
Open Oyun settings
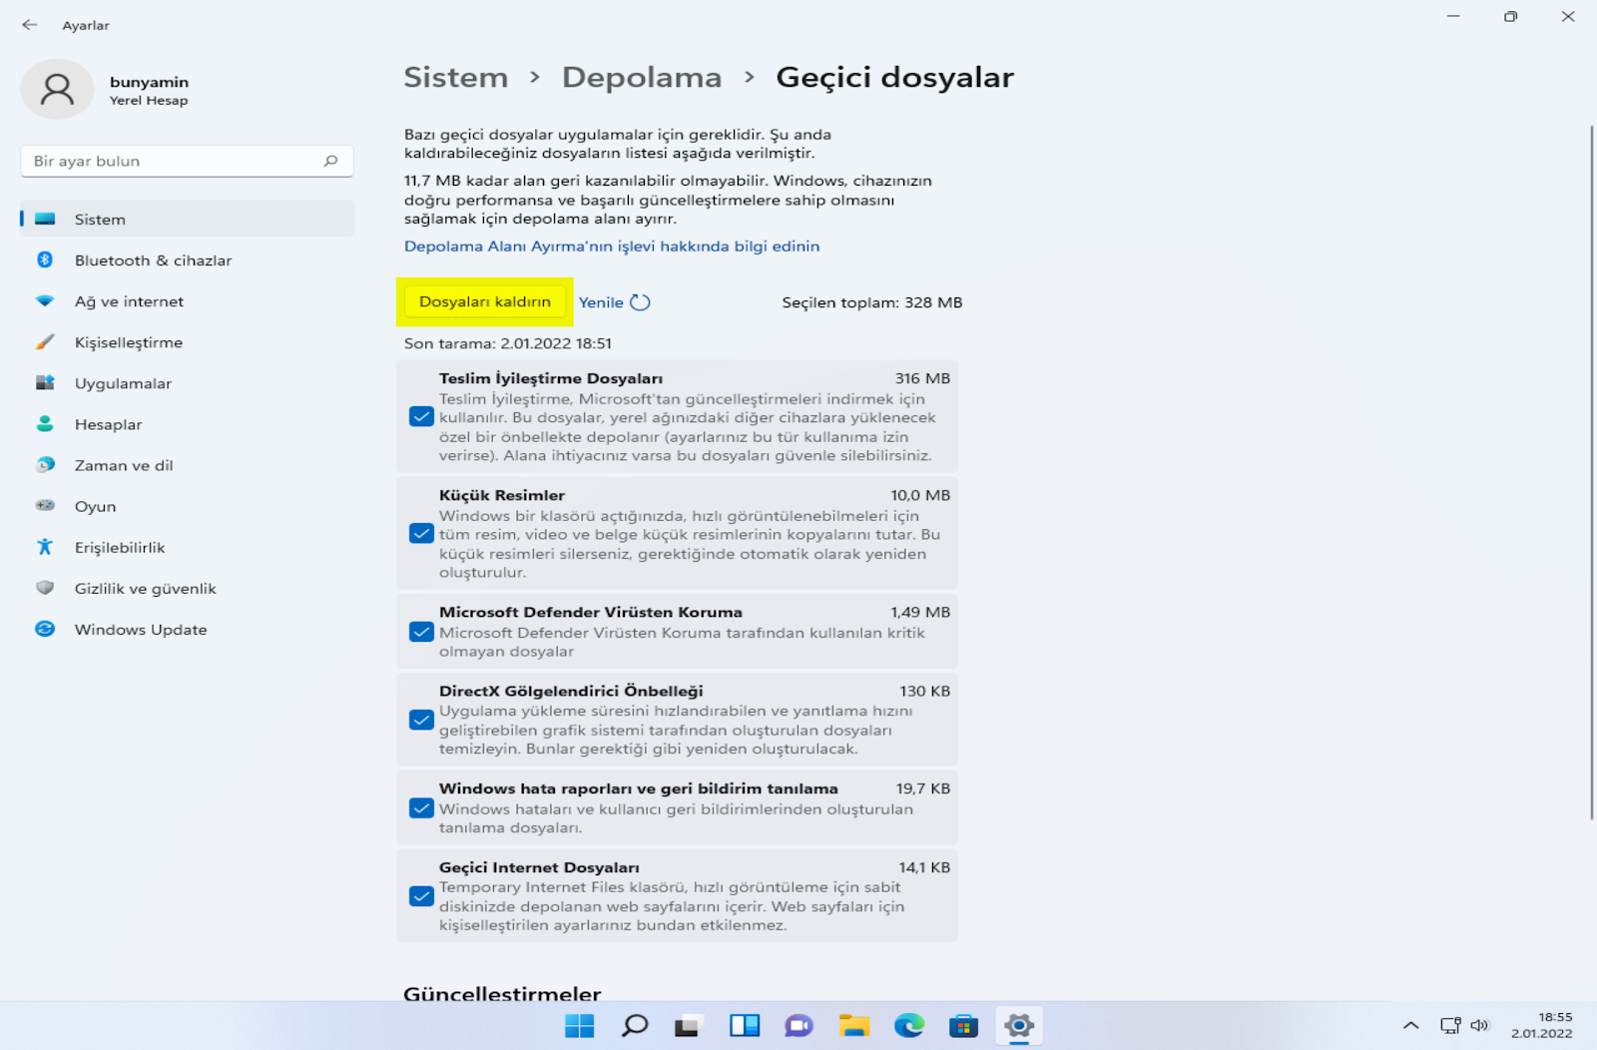click(188, 506)
